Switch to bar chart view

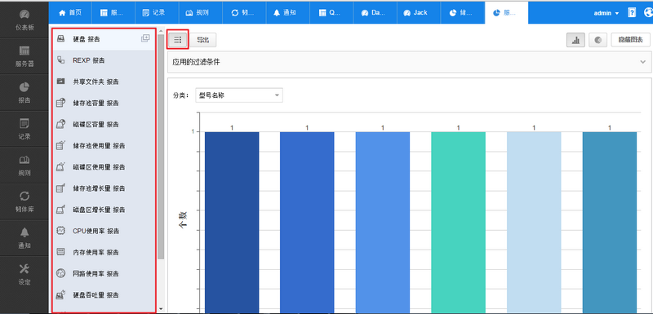576,40
